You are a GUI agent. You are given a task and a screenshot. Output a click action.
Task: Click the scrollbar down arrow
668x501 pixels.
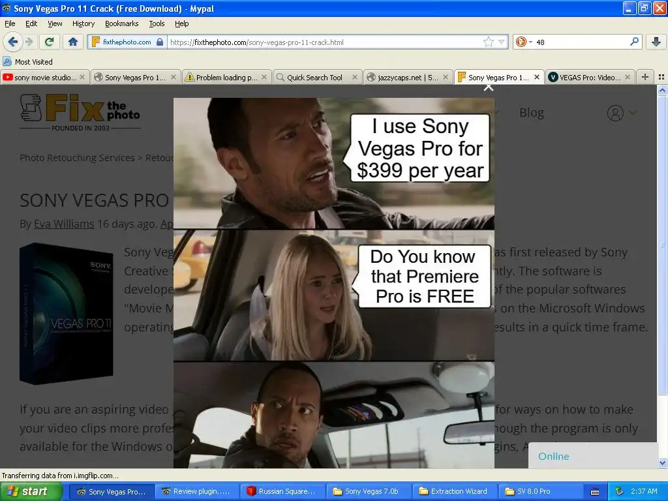click(662, 463)
